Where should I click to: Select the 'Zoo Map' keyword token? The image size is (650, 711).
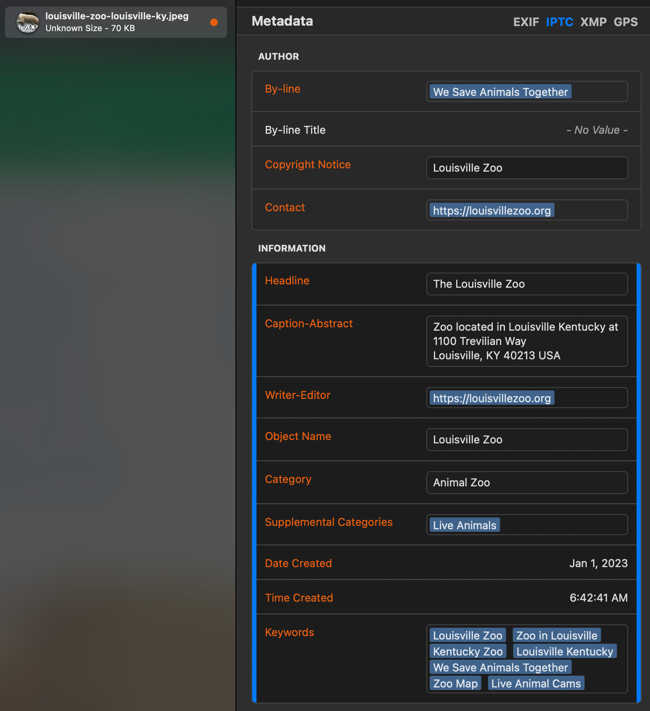455,683
